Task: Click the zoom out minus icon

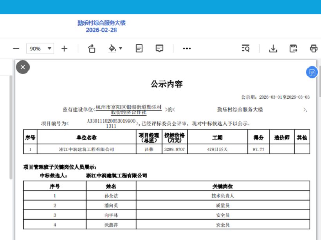Action: [16, 48]
